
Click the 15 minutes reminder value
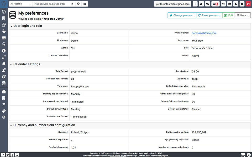pos(77,102)
